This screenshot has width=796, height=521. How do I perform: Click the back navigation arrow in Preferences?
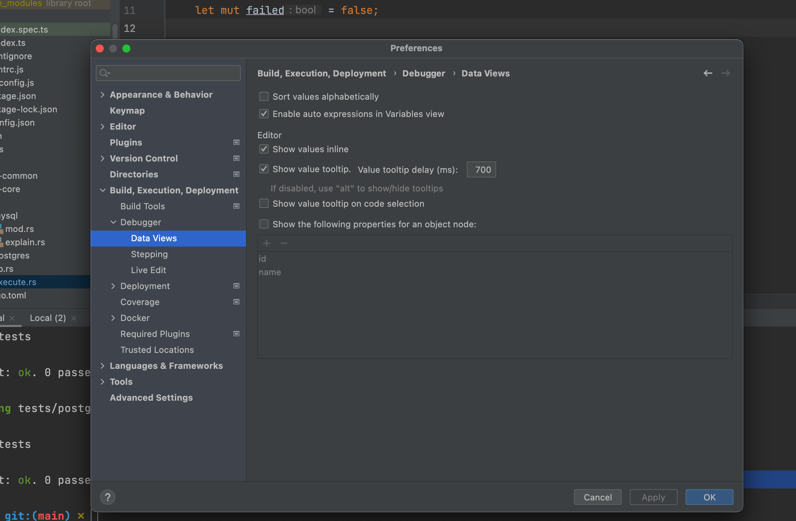tap(707, 73)
